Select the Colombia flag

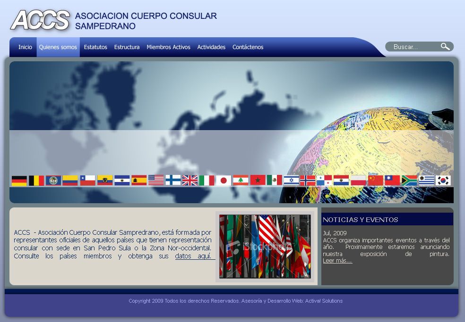click(70, 181)
